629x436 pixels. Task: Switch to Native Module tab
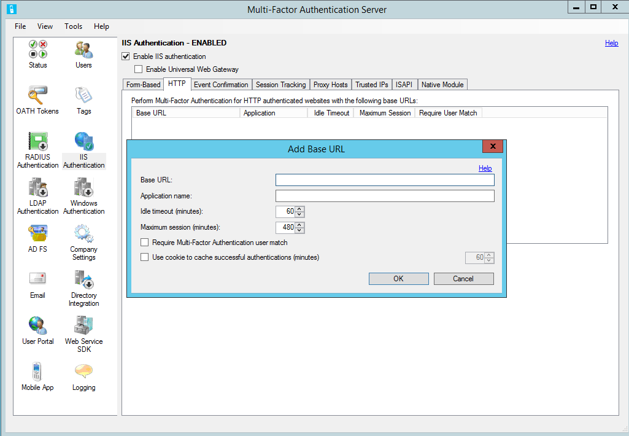442,85
